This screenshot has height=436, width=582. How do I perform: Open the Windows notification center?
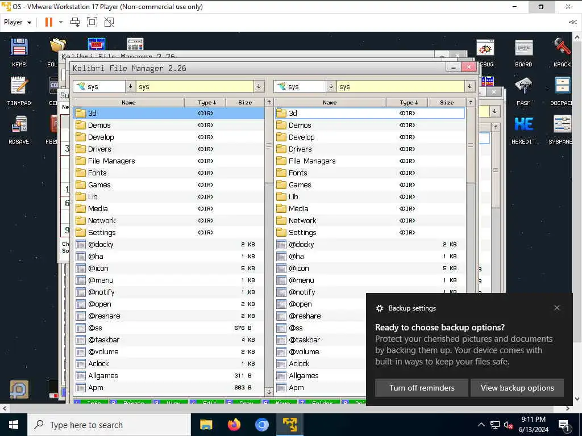(564, 425)
